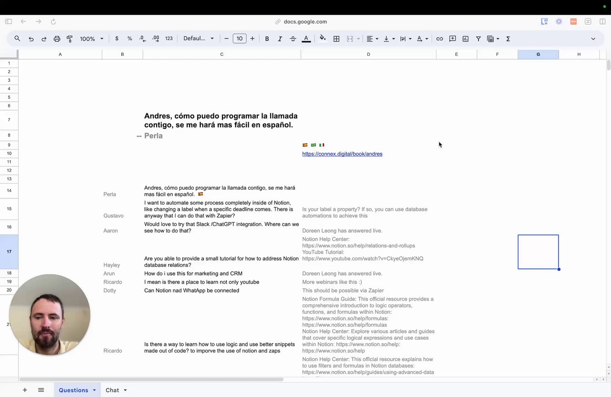Collapse the toolbar menus with chevron

pyautogui.click(x=593, y=39)
